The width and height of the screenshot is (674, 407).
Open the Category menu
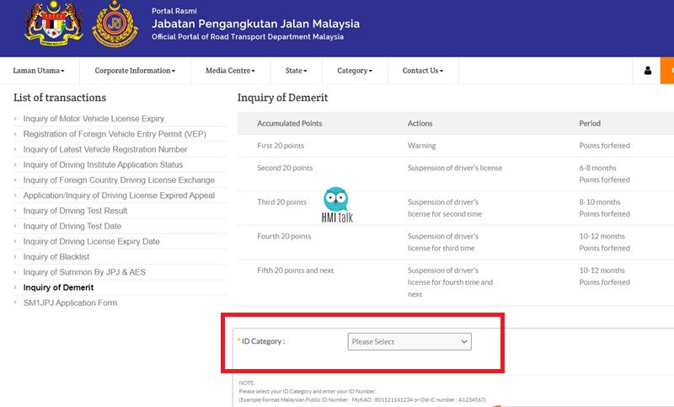point(355,71)
